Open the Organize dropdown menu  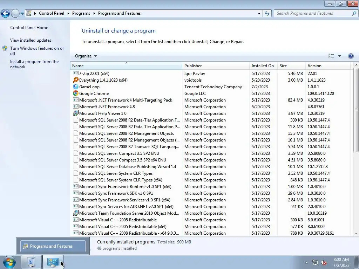coord(86,56)
